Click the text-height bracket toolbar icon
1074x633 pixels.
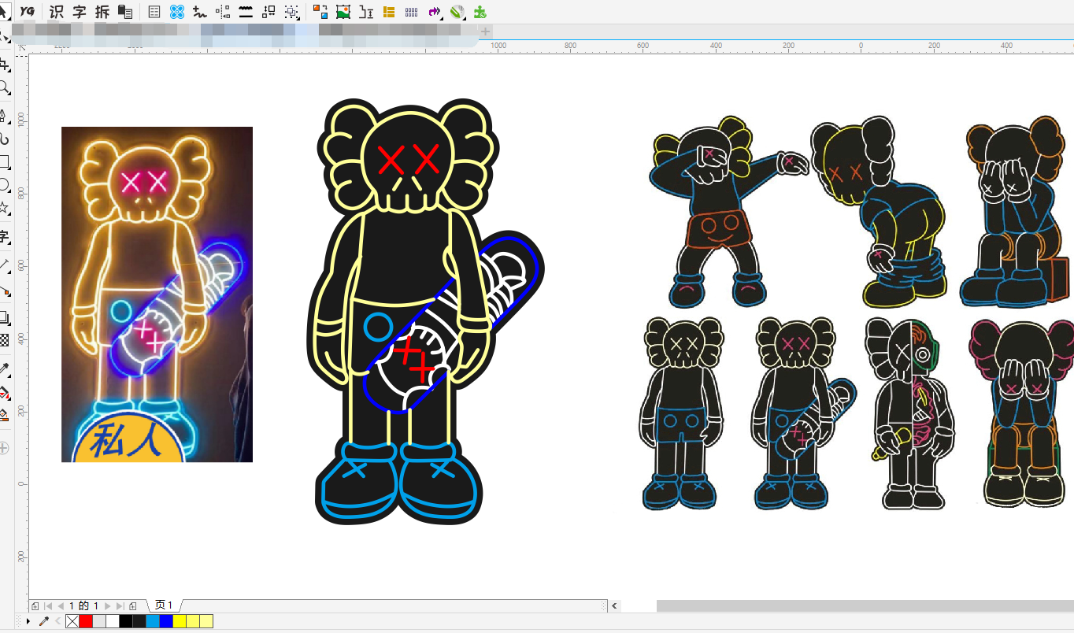[x=366, y=12]
